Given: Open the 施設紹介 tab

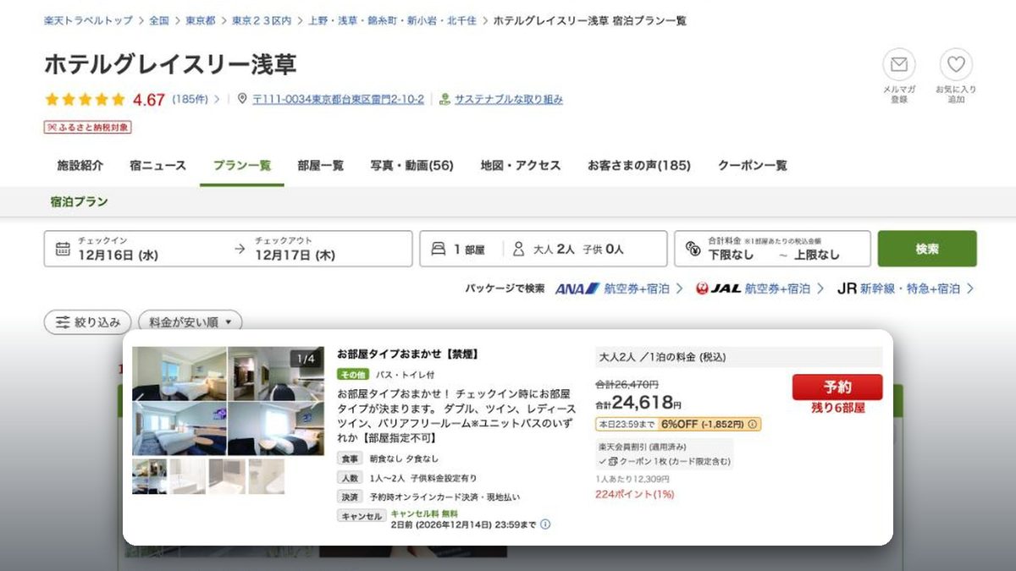Looking at the screenshot, I should click(80, 166).
